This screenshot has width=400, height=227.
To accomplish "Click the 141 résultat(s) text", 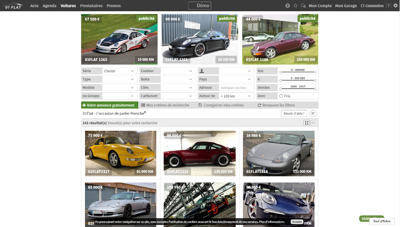I will tap(95, 123).
